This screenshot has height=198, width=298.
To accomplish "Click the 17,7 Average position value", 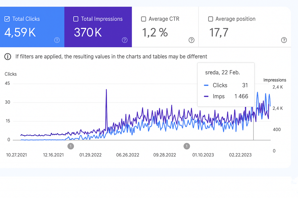I will 219,32.
